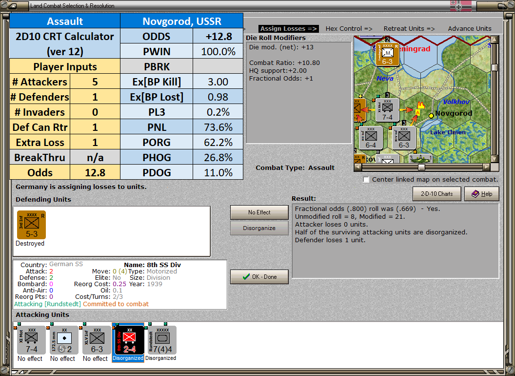Move the map's horizontal scrollbar thumb

coord(421,167)
